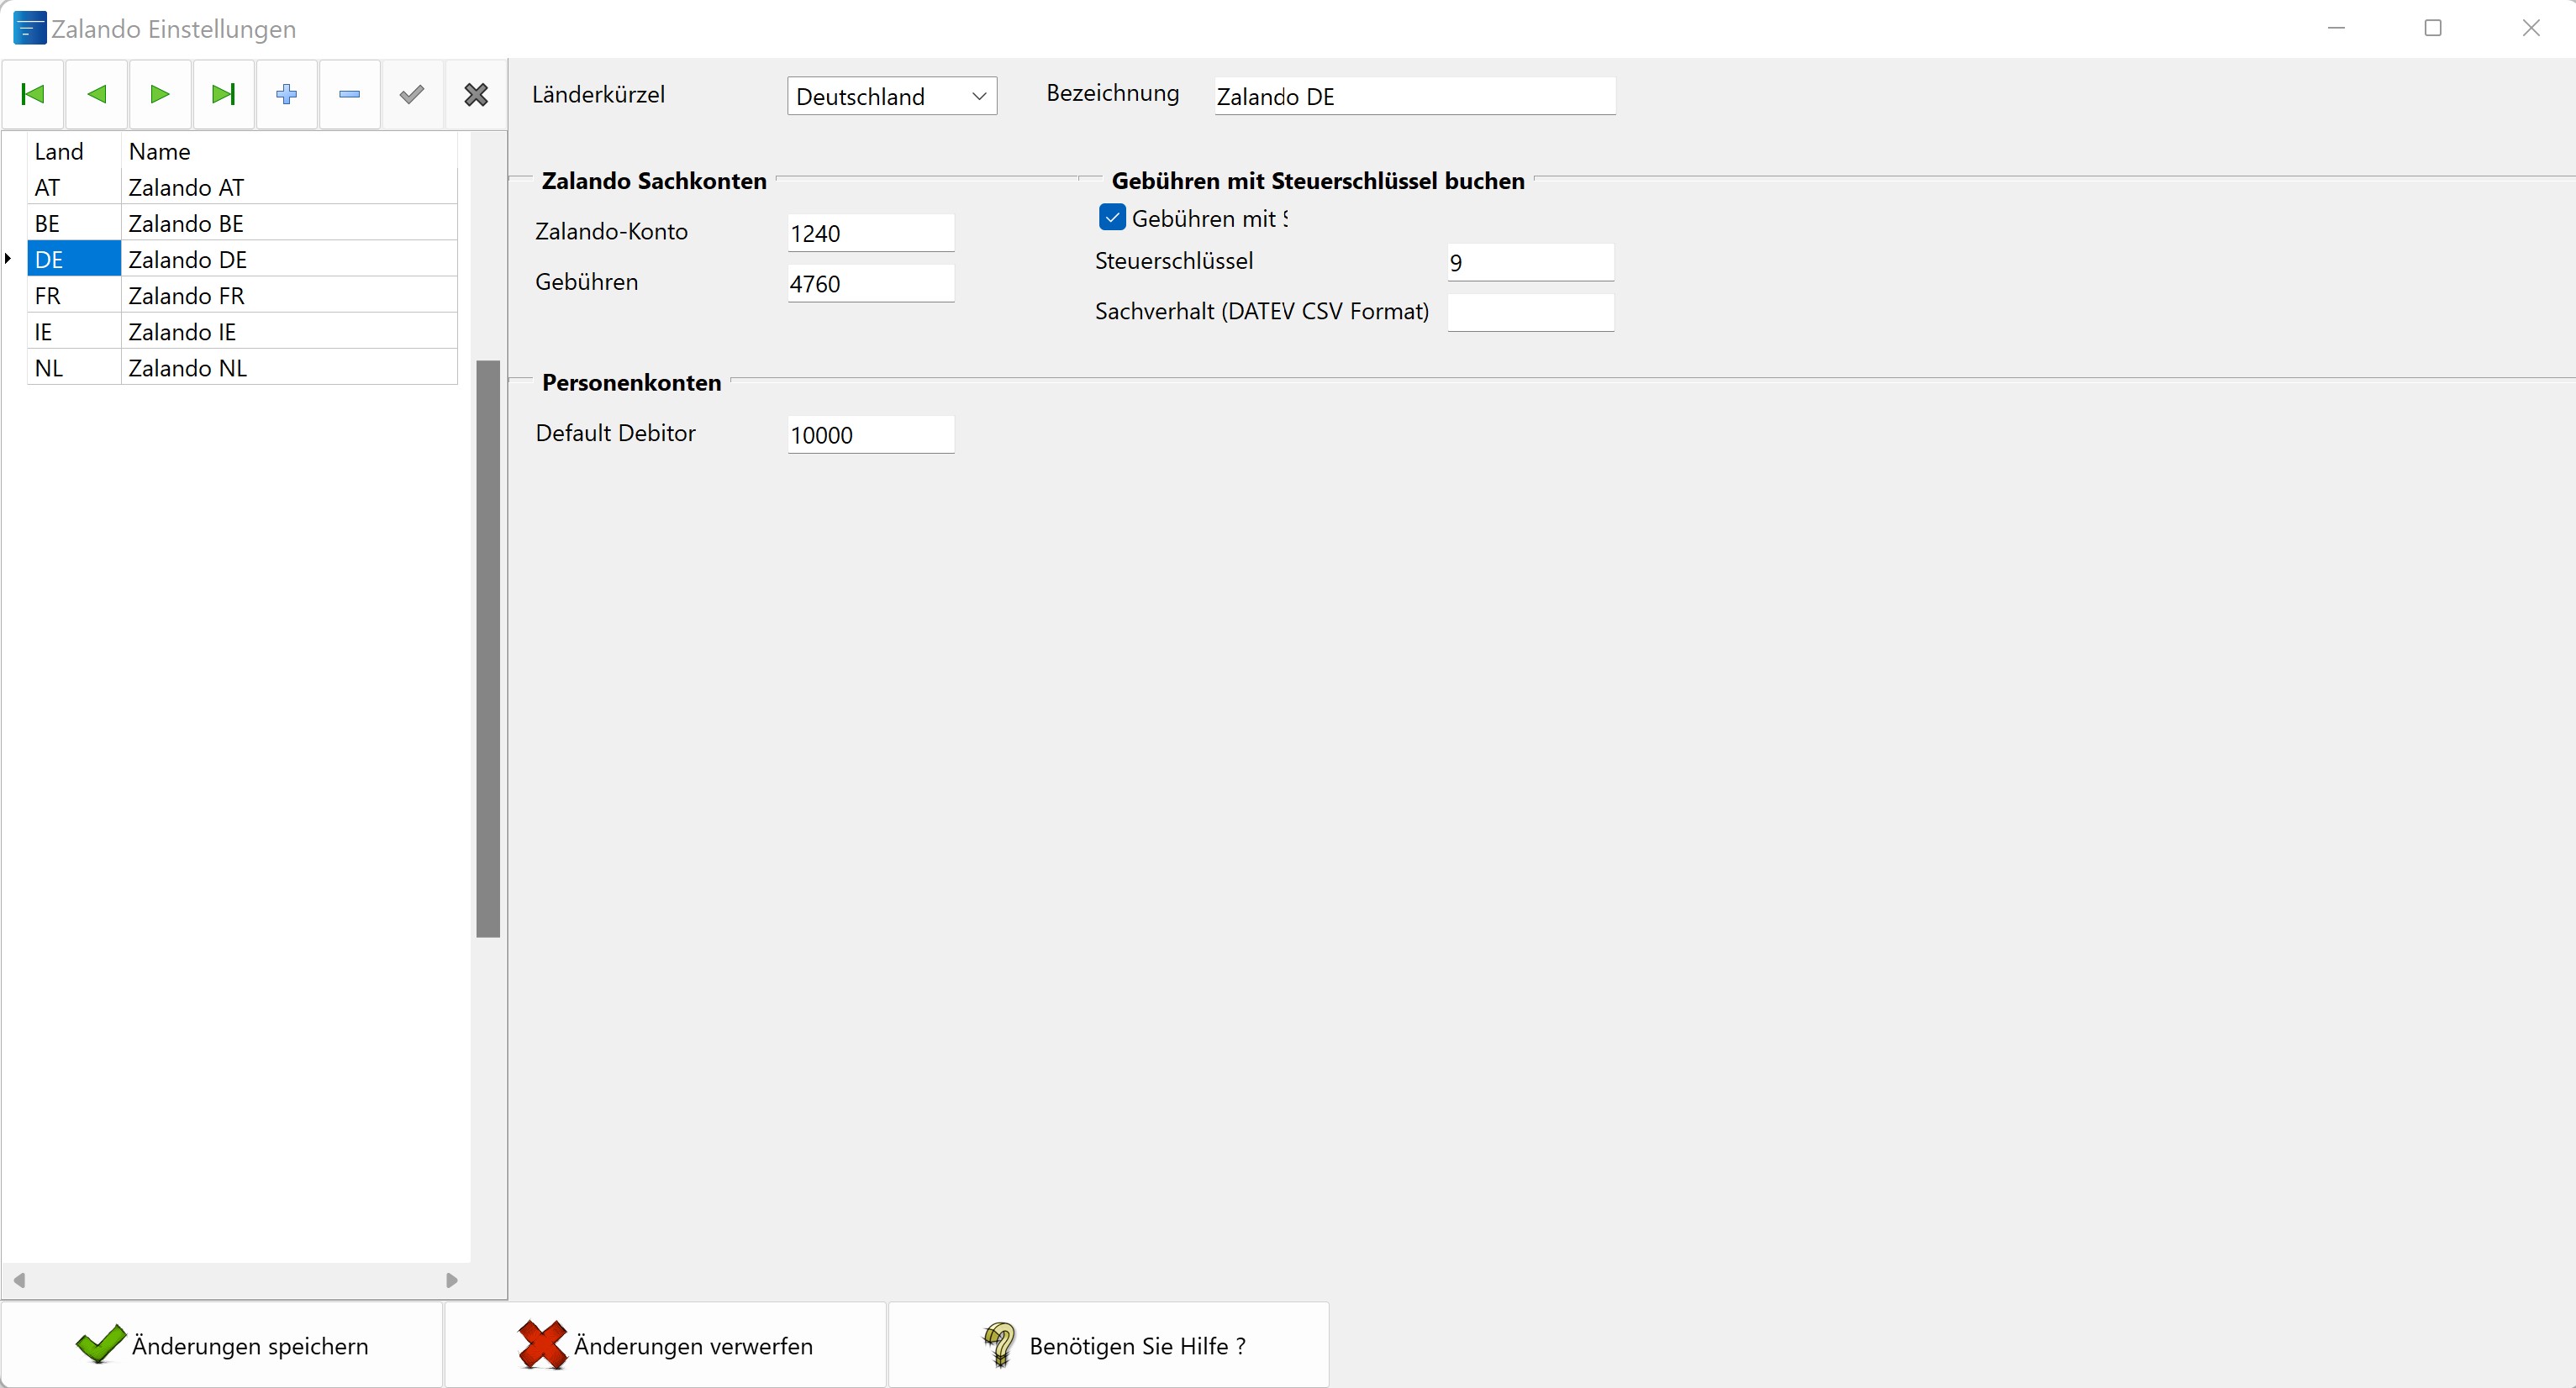Viewport: 2576px width, 1388px height.
Task: Minimize the Zalando Einstellungen window
Action: (2337, 28)
